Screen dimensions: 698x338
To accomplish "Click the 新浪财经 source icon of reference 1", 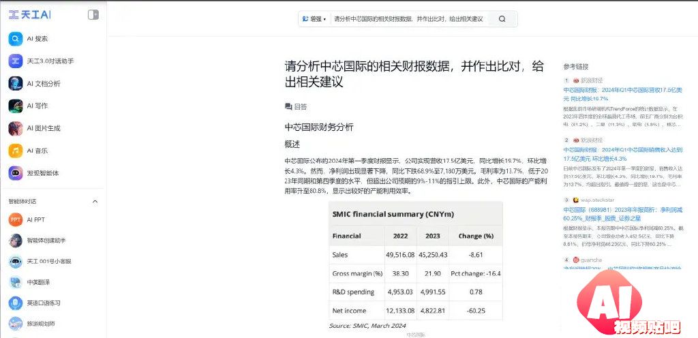I will tap(575, 80).
